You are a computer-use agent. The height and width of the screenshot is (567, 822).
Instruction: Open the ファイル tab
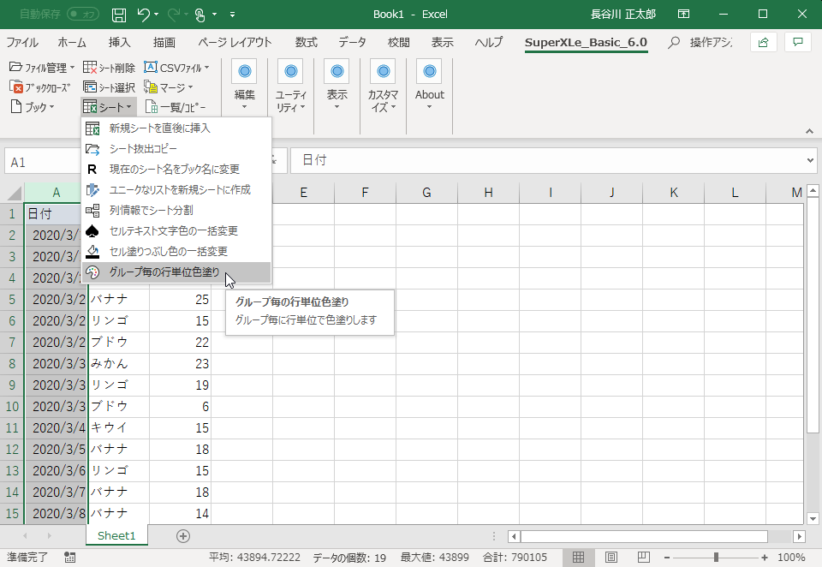22,43
